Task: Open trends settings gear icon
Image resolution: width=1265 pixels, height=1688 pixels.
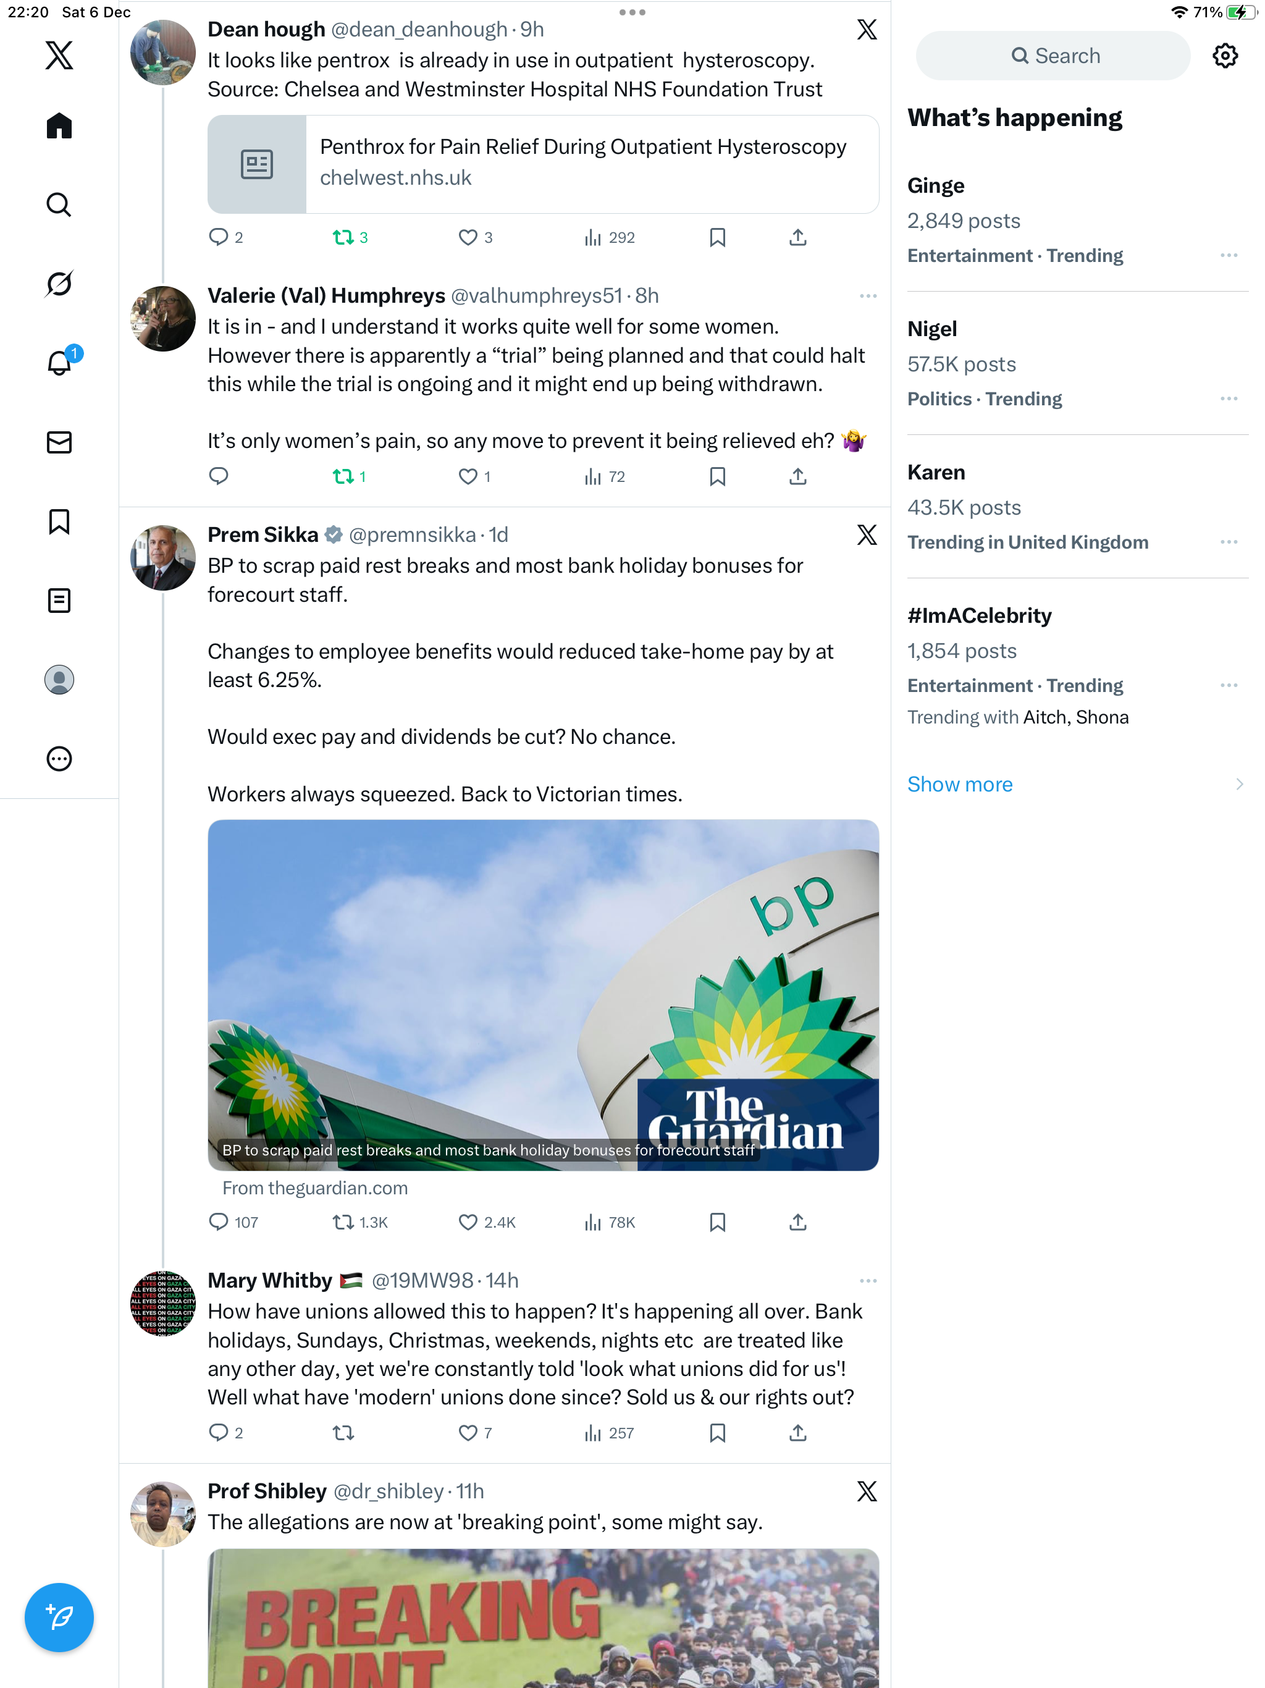Action: point(1225,56)
